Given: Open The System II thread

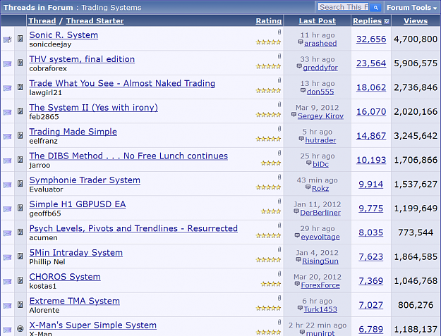Looking at the screenshot, I should (93, 108).
